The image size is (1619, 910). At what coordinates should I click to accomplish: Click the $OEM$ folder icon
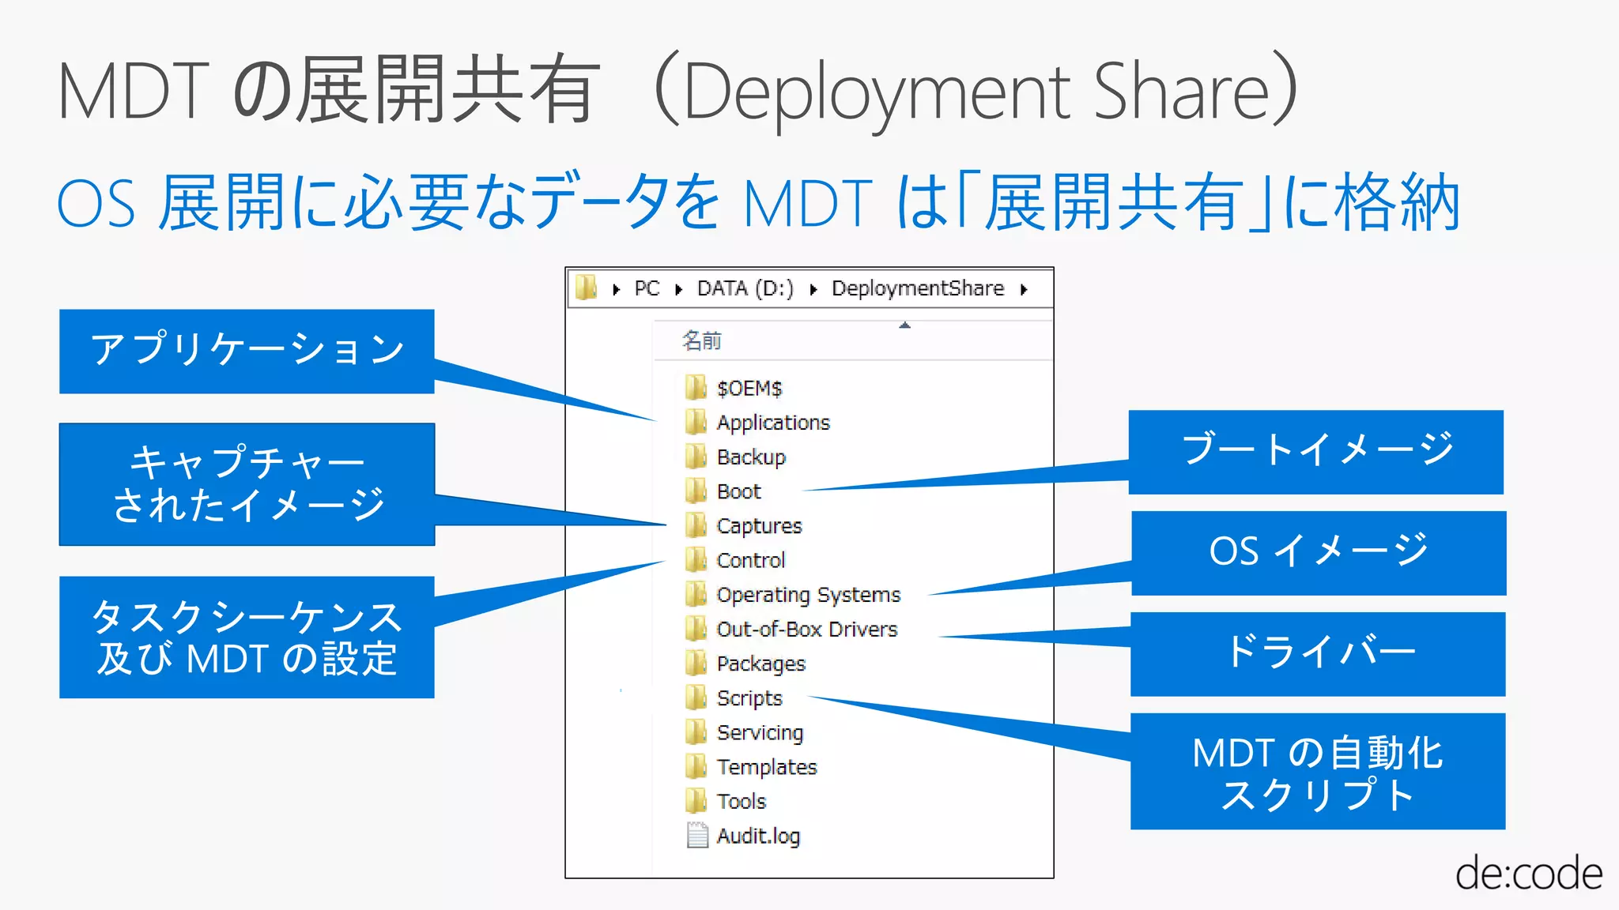696,388
